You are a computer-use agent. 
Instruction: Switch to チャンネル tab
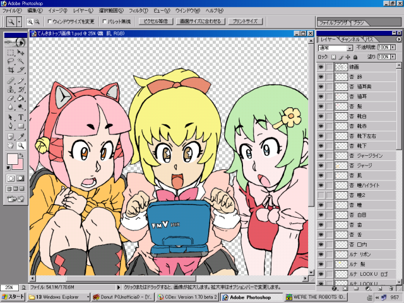[350, 39]
